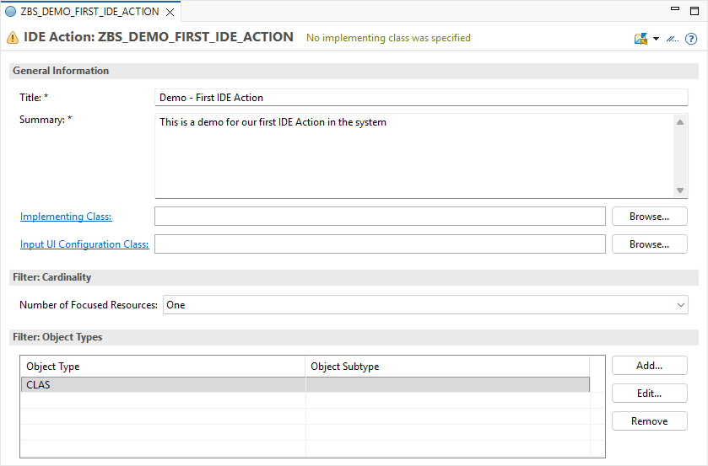Click the yellow warning icon in header
This screenshot has height=466, width=708.
click(13, 38)
